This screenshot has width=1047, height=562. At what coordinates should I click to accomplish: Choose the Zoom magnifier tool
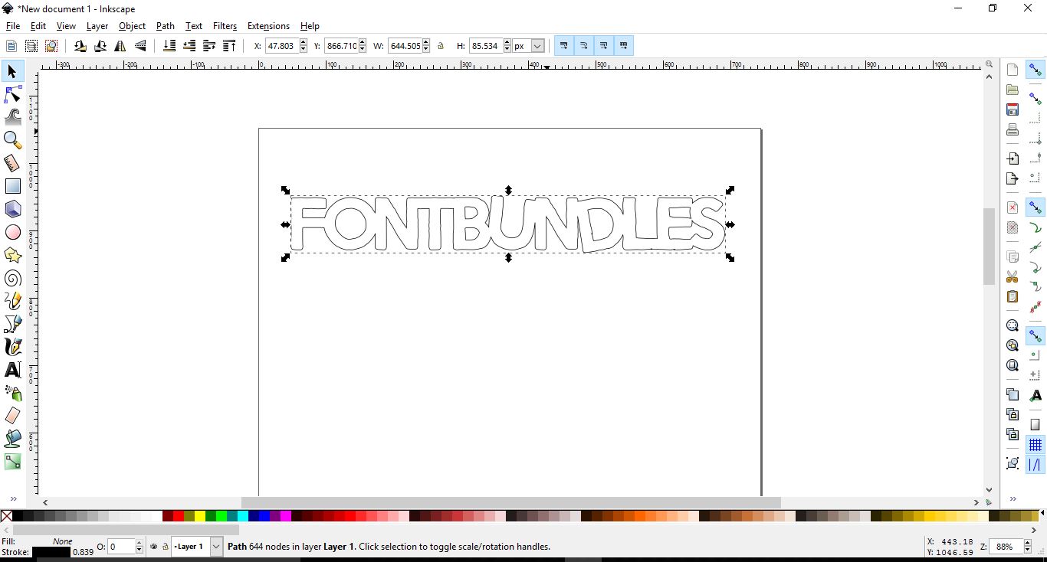point(13,140)
